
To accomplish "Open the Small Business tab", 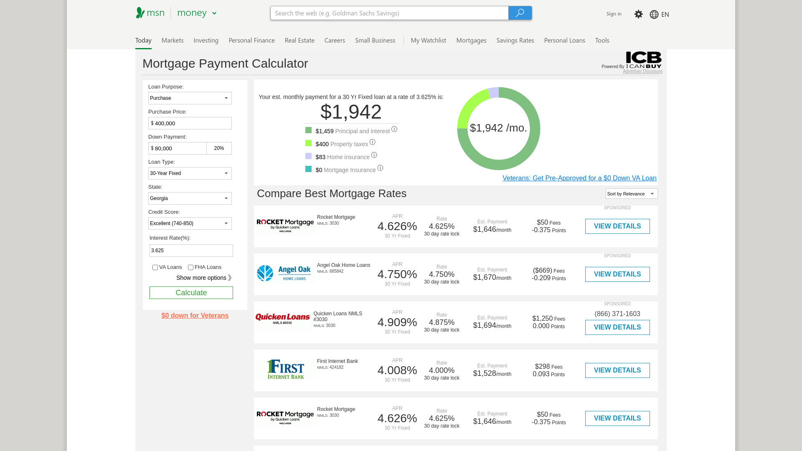I will point(375,41).
